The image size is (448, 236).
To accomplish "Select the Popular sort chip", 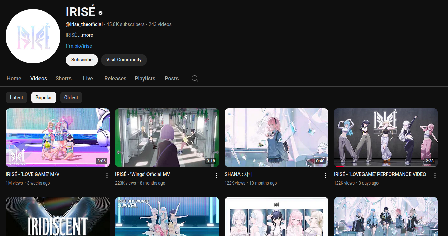I will [x=44, y=98].
